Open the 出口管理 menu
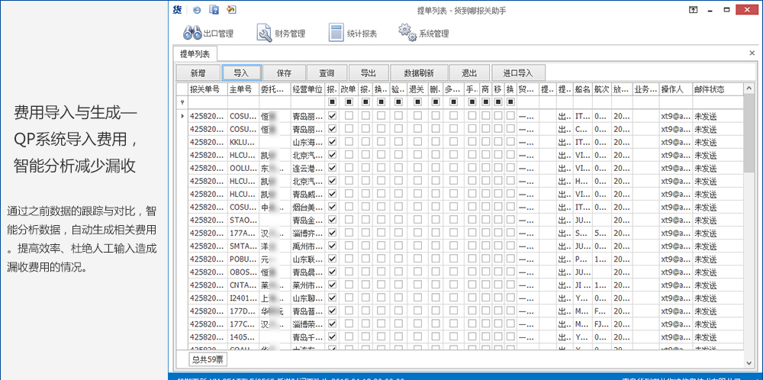This screenshot has height=380, width=763. (208, 34)
